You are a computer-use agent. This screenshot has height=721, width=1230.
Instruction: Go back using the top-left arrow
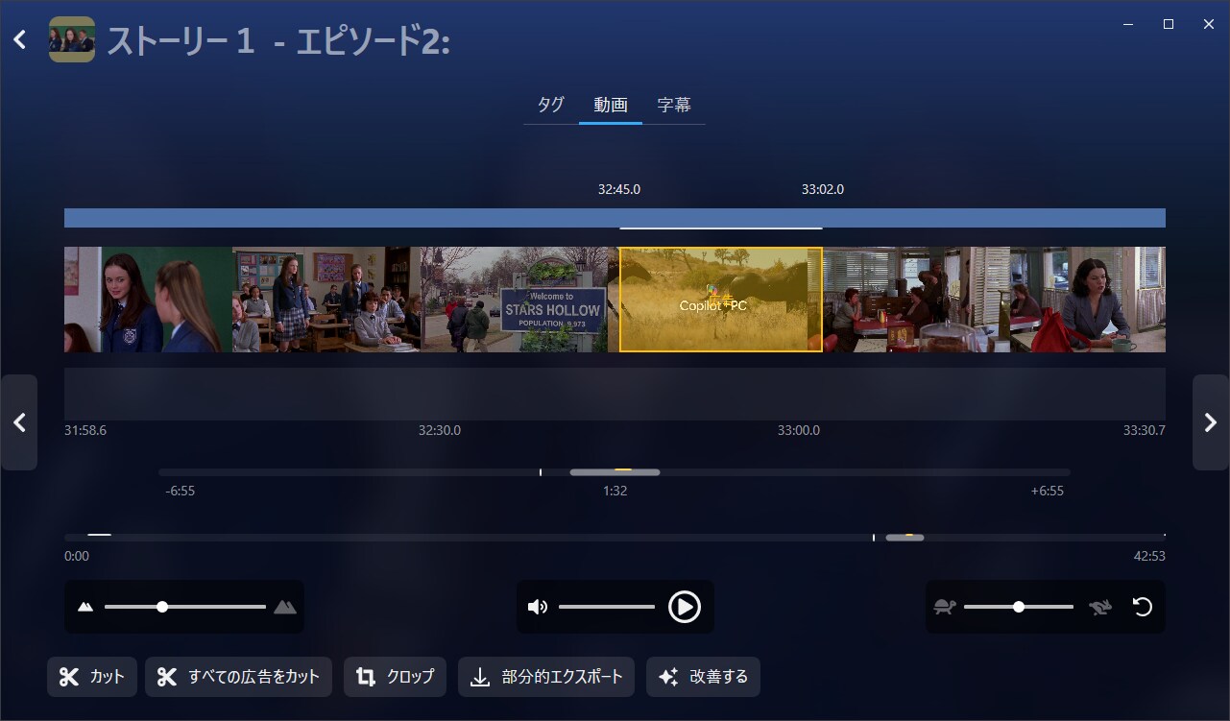(x=19, y=39)
